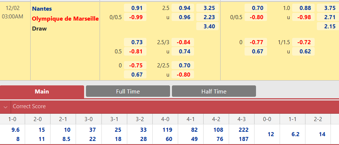Switch to the Full Time tab
Viewport: 339px width, 145px height.
(x=128, y=91)
